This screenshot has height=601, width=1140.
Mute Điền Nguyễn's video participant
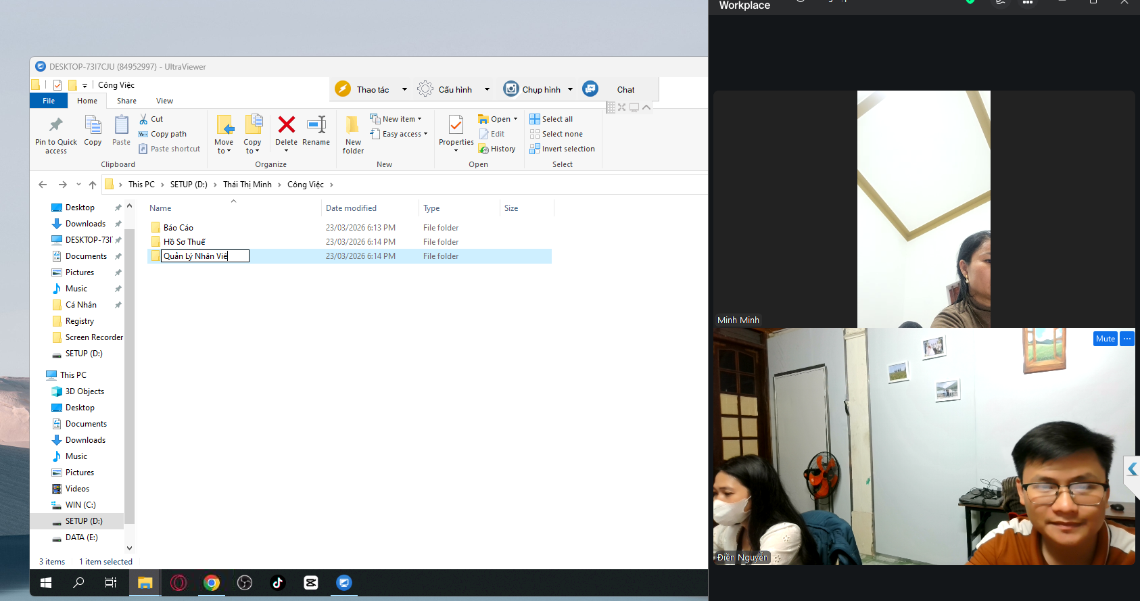click(x=1105, y=339)
